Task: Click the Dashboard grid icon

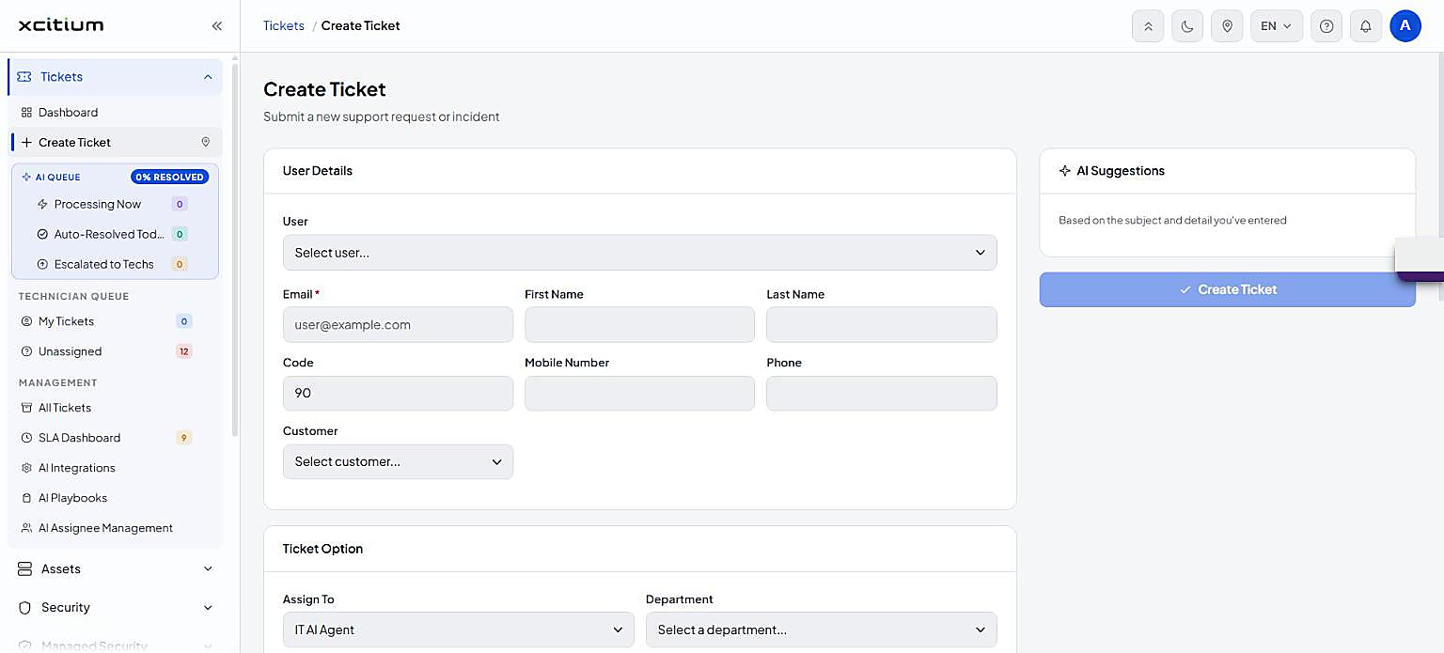Action: click(x=26, y=112)
